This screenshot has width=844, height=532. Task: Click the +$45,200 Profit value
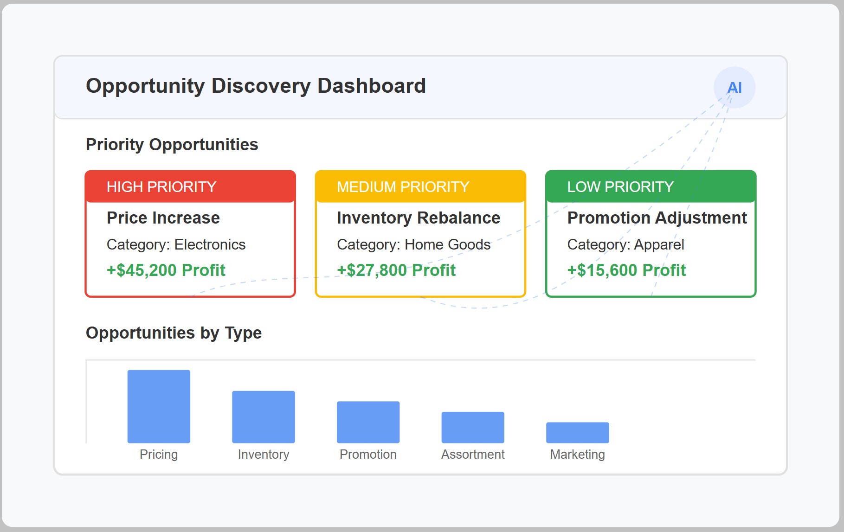tap(166, 270)
